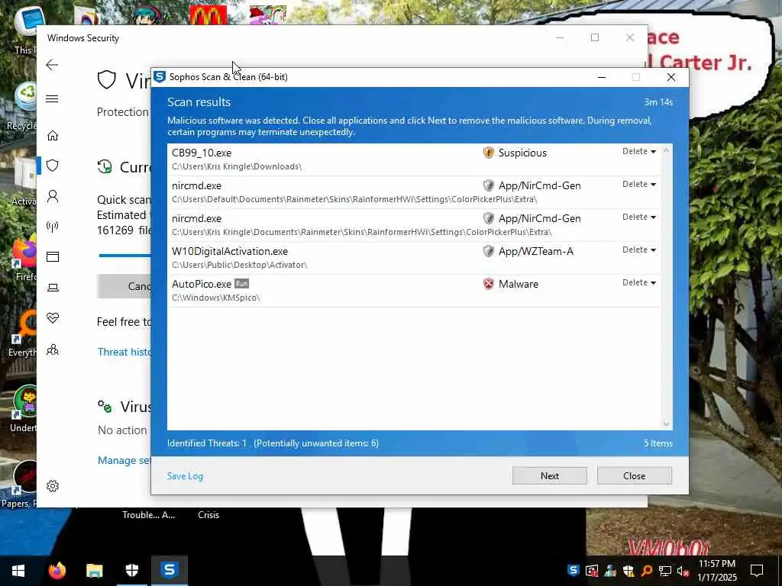The image size is (782, 586).
Task: Click the App/WZTeam-A shield icon
Action: (x=489, y=251)
